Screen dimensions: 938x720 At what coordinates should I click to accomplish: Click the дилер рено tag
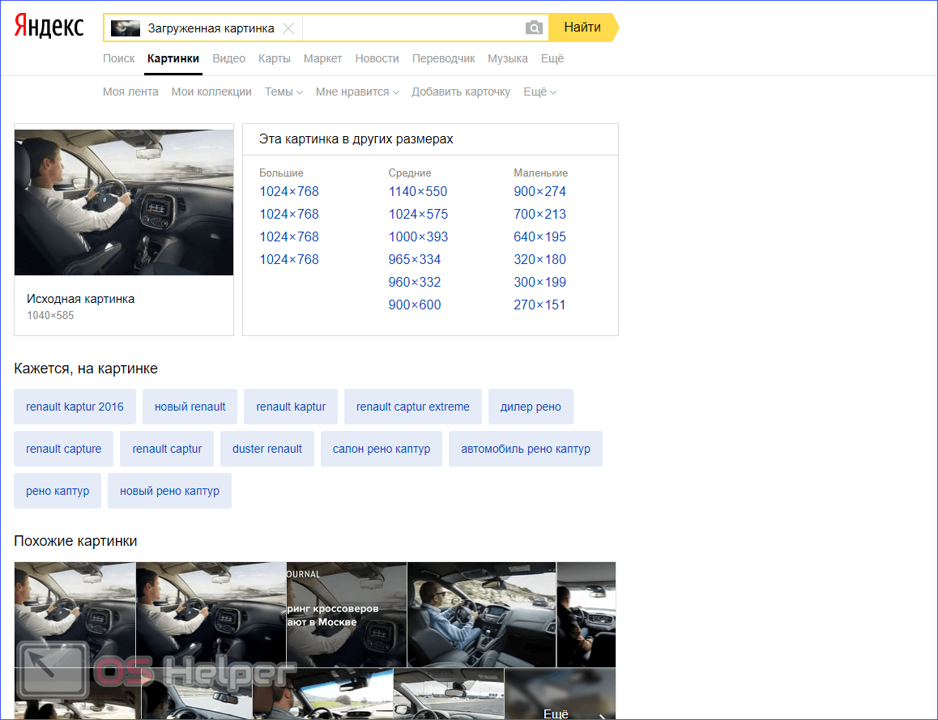pos(531,407)
